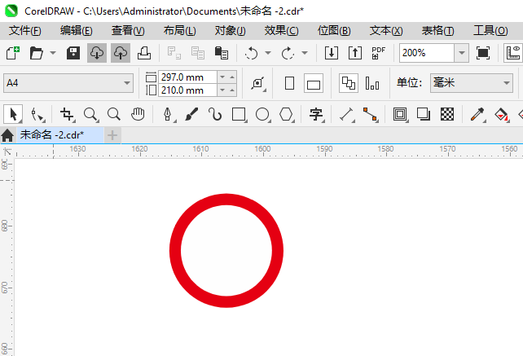
Task: Select the Polygon tool
Action: point(286,114)
